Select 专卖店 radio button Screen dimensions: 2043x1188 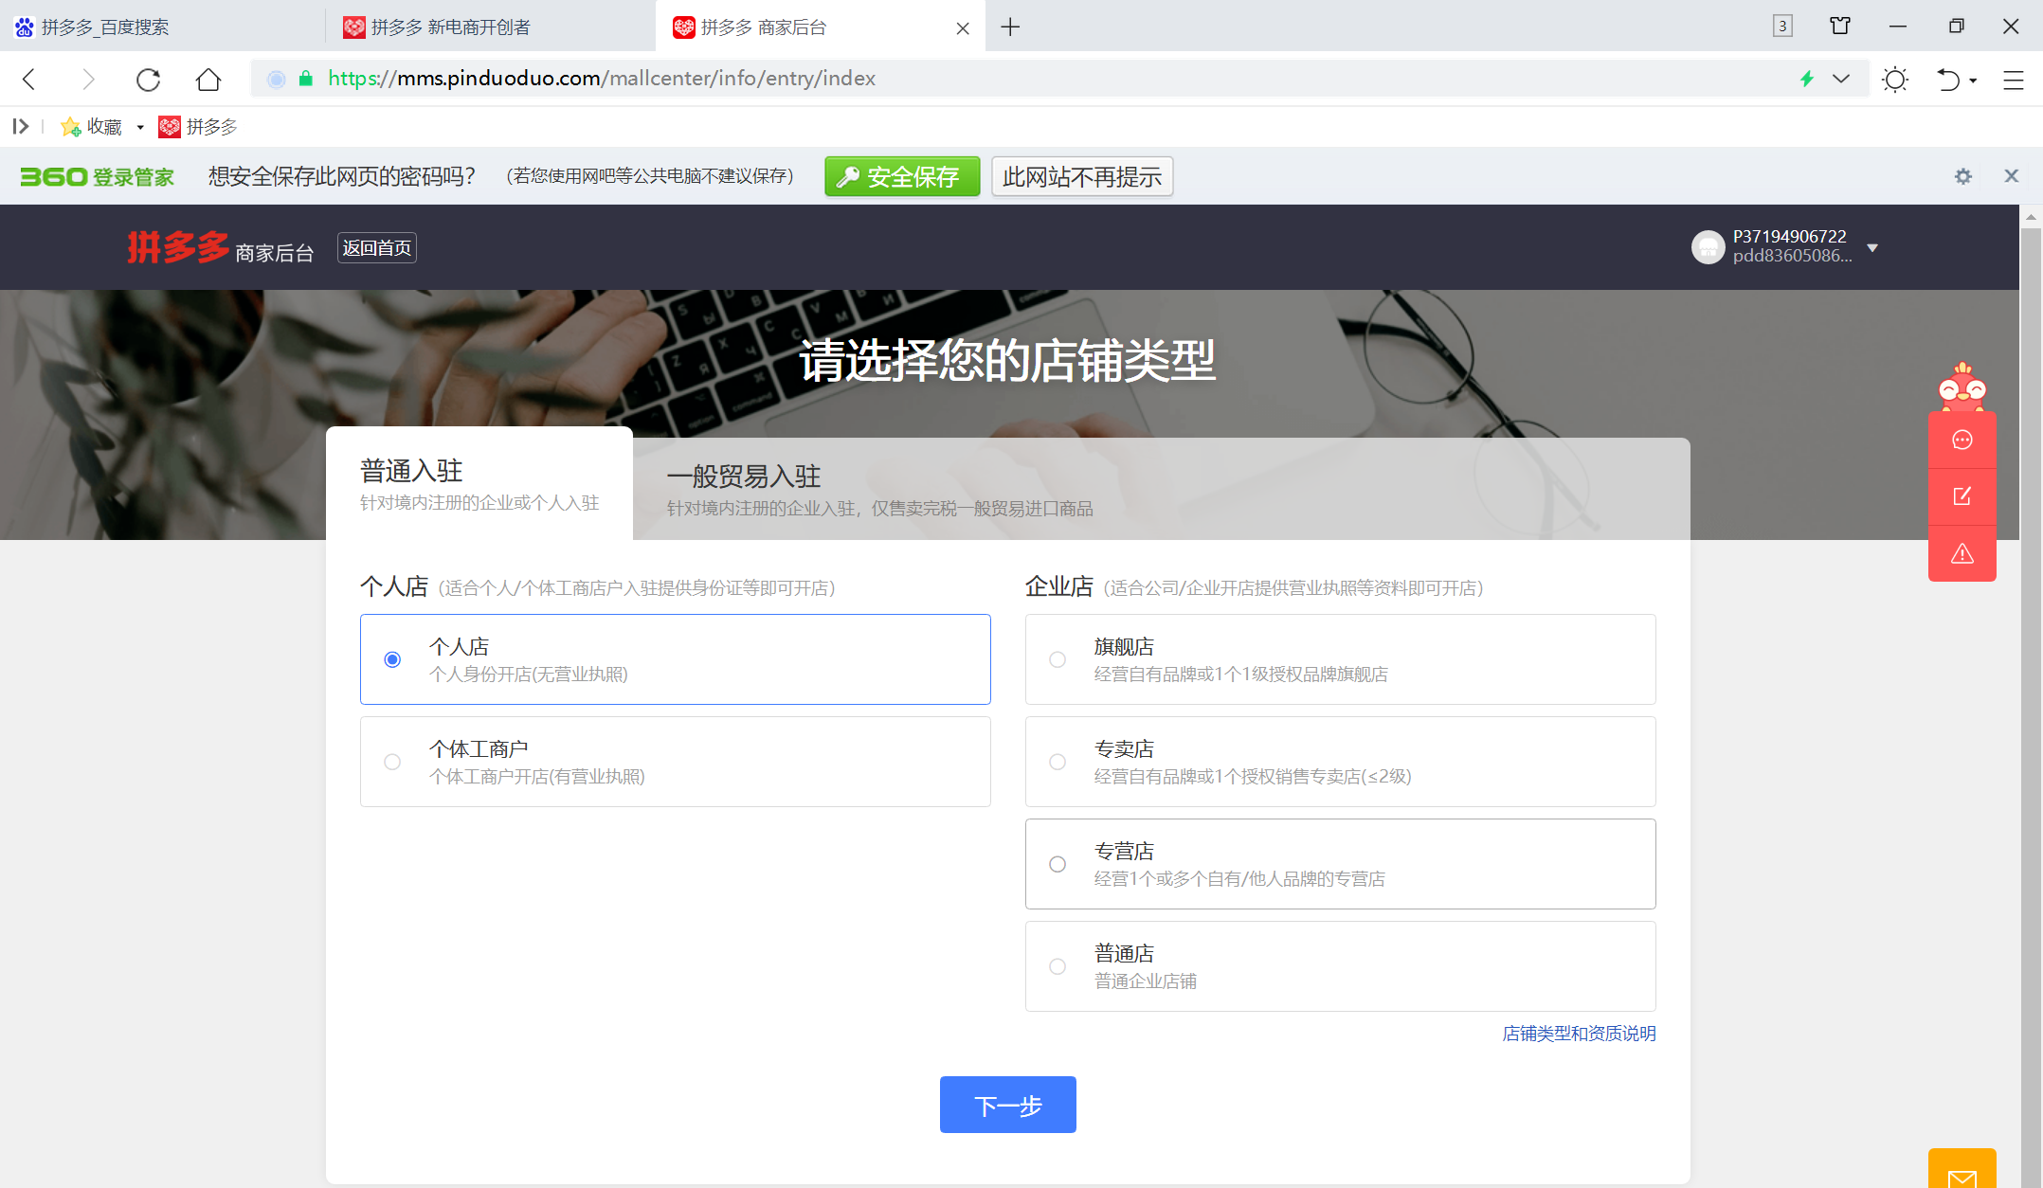(1058, 762)
